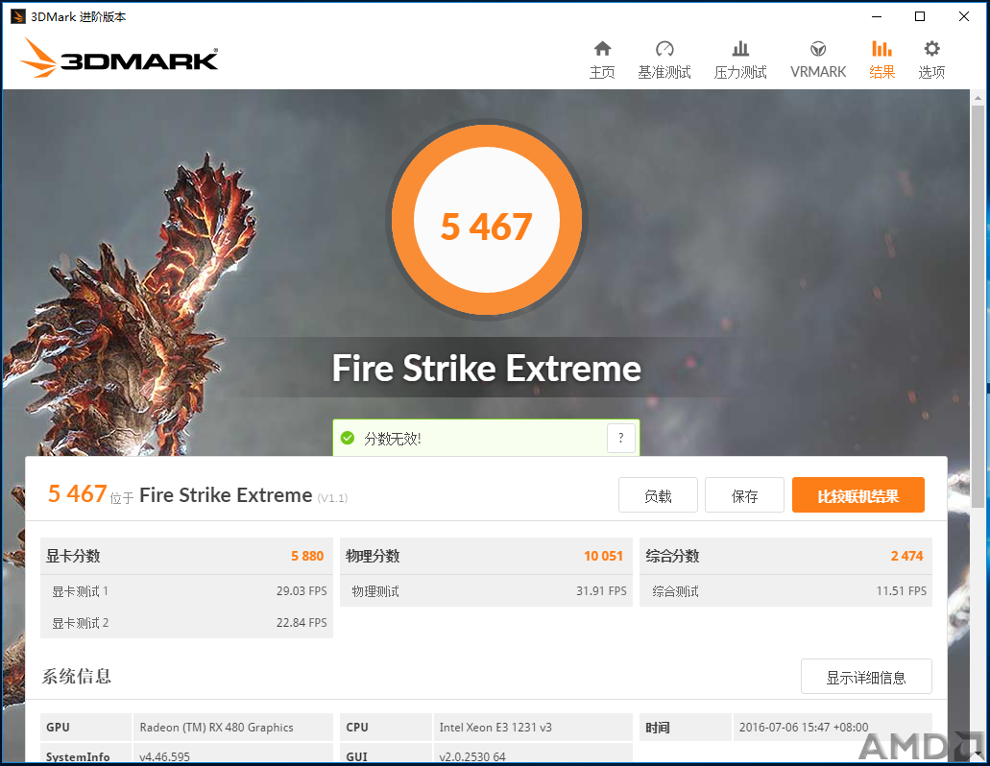Screen dimensions: 990x766
Task: Click the 显卡测试 2 row label
Action: (x=81, y=623)
